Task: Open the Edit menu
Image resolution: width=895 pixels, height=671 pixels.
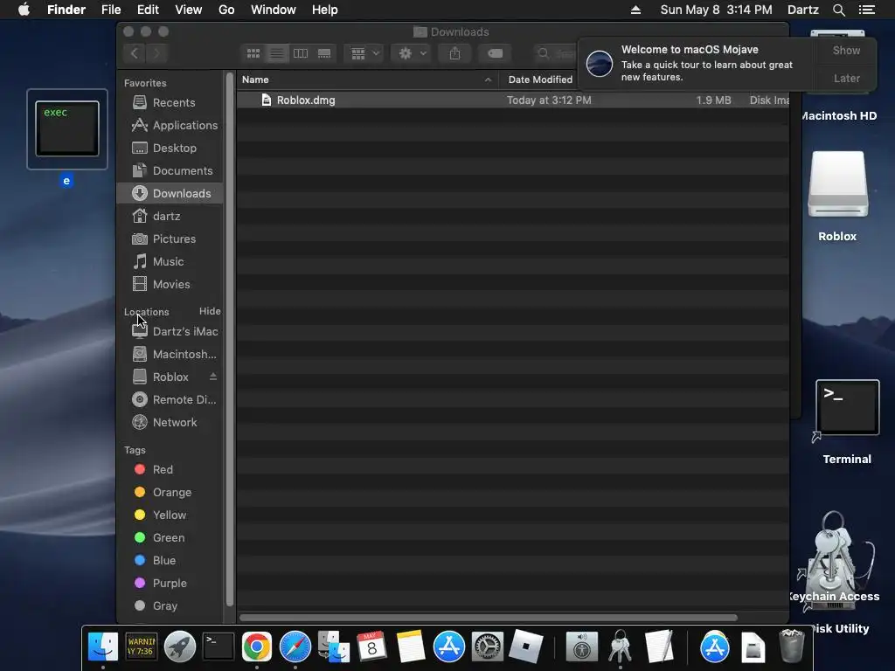Action: tap(148, 10)
